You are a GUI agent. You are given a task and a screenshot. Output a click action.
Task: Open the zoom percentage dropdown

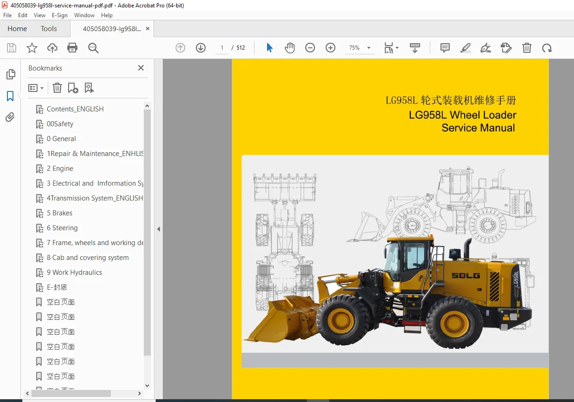pos(369,48)
